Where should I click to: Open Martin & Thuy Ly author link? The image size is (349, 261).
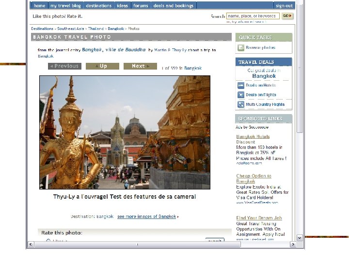170,50
